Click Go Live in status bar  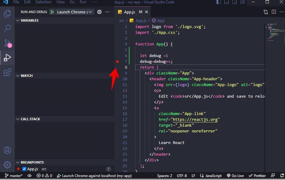click(x=235, y=176)
